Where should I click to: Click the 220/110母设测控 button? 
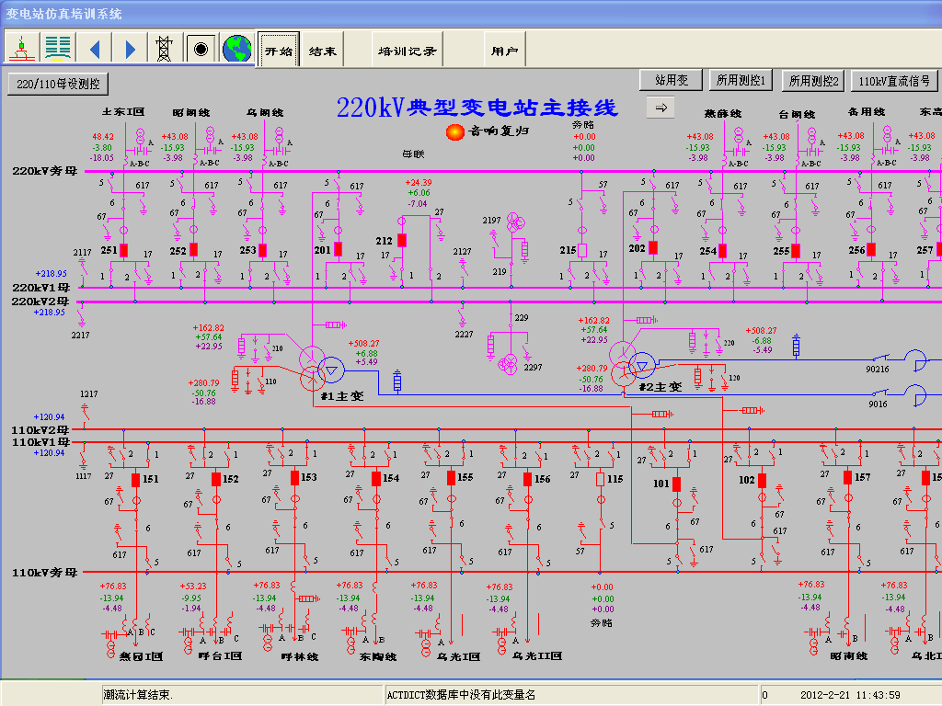(x=58, y=85)
